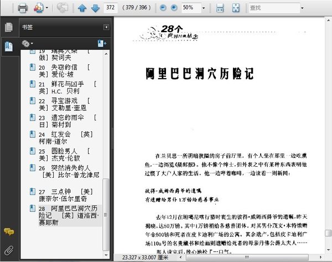Viewport: 332px width, 262px height.
Task: Click the 查找 search field
Action: point(274,8)
